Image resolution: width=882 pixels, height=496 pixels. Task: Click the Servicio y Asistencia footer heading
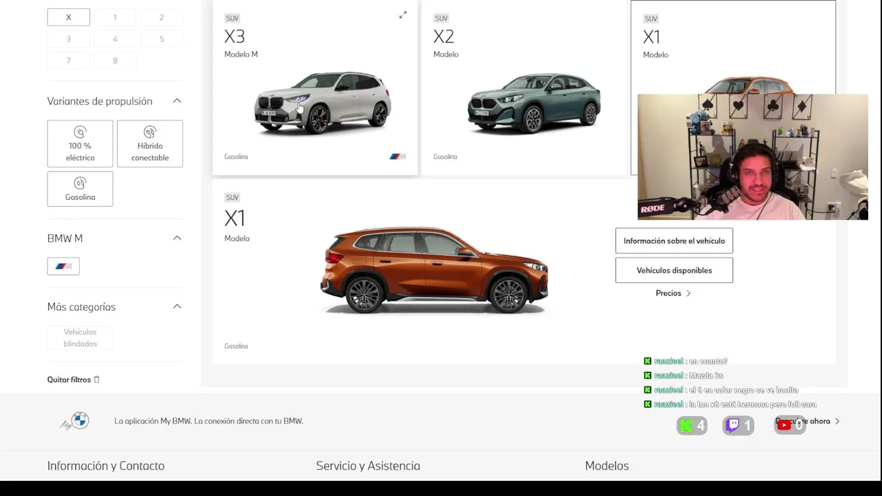368,466
